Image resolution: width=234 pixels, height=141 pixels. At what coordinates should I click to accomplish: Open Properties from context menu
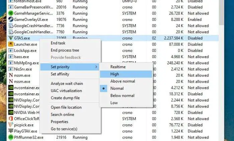click(x=60, y=122)
